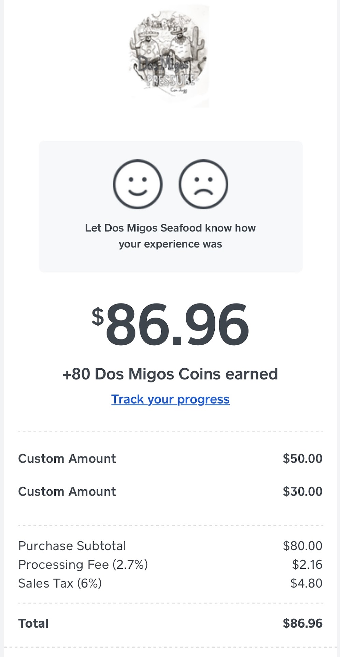The width and height of the screenshot is (340, 657).
Task: Click the bold Total label
Action: [x=33, y=623]
